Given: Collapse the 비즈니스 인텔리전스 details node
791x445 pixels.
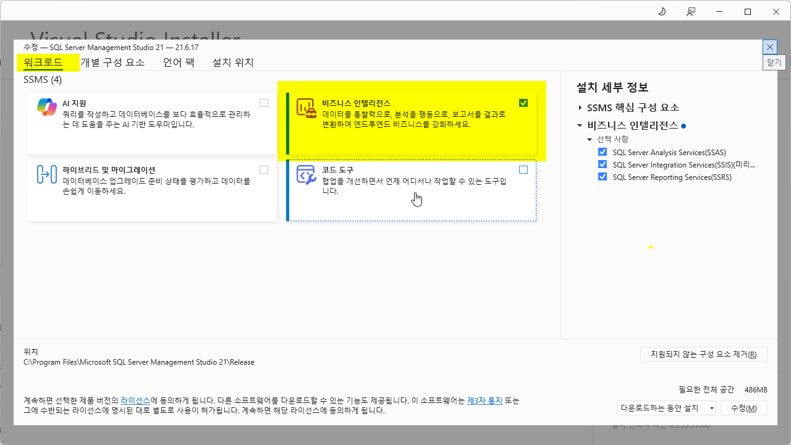Looking at the screenshot, I should (580, 125).
